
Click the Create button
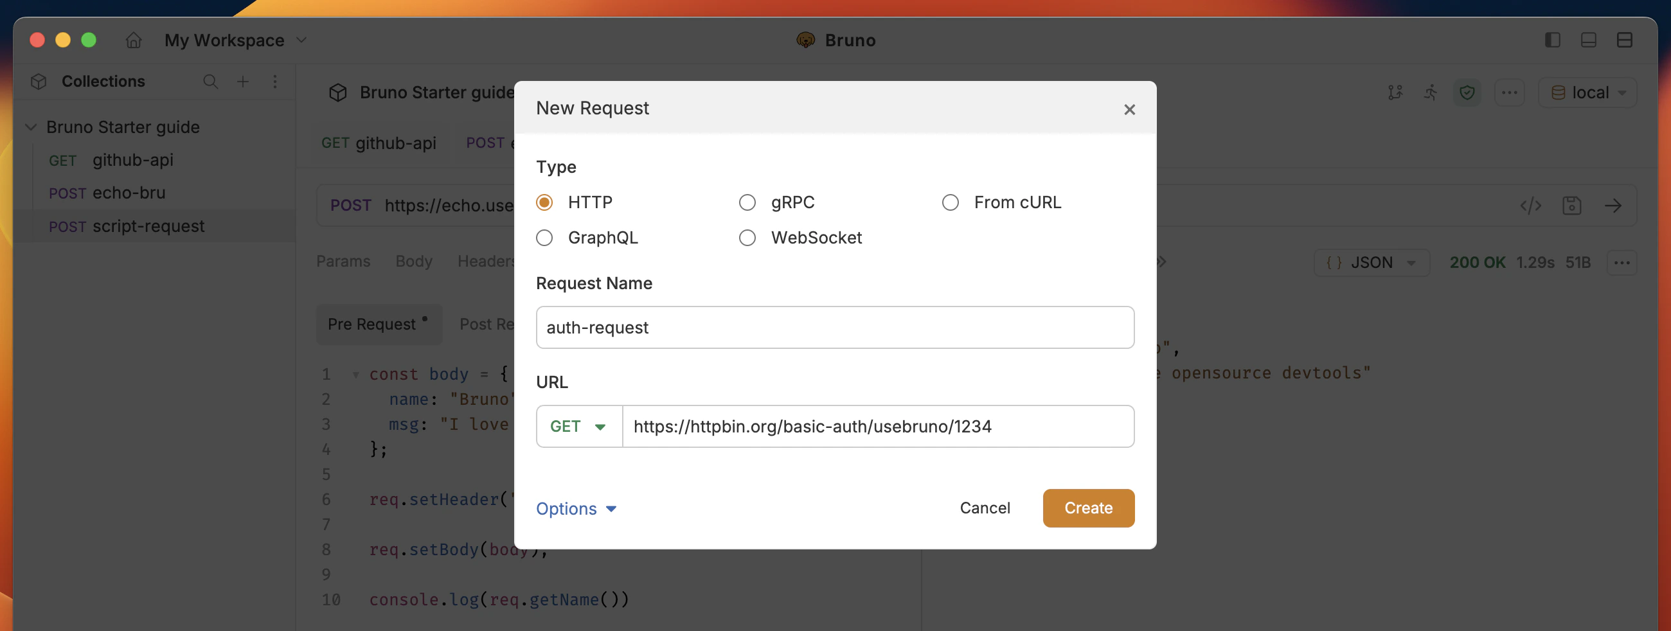[x=1088, y=508]
